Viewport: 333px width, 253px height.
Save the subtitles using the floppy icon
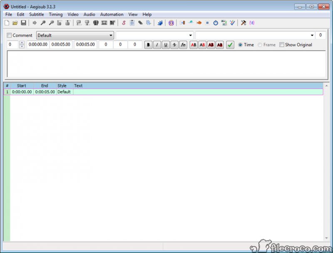coord(23,23)
